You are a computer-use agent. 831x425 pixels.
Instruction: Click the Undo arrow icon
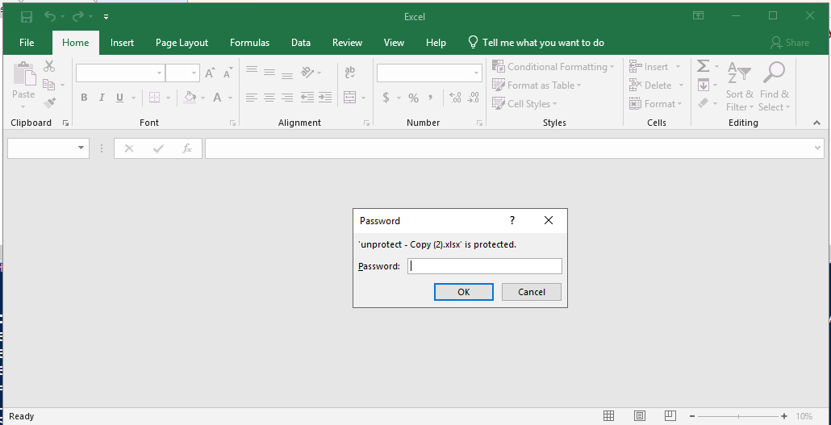pyautogui.click(x=50, y=16)
